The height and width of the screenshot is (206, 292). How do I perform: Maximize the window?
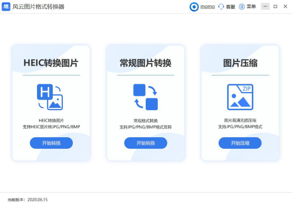pos(275,6)
